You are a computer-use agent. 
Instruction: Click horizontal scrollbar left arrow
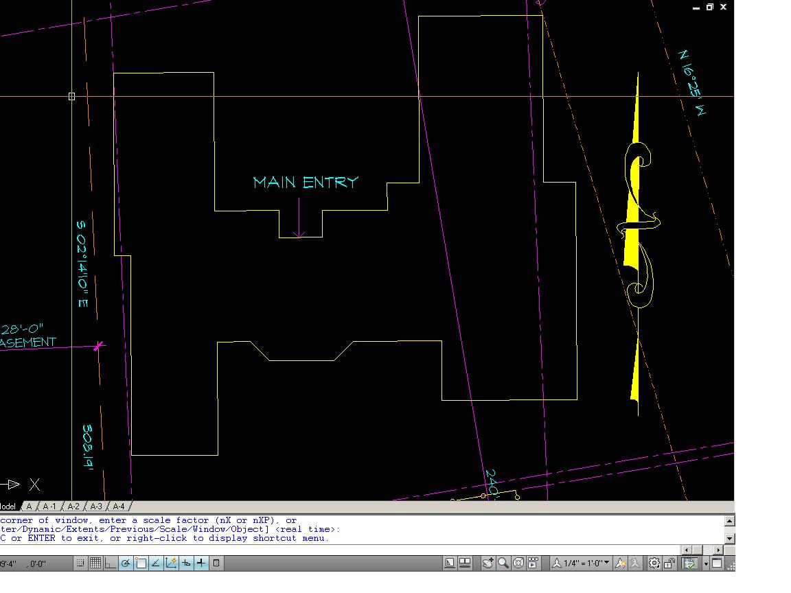tap(686, 550)
